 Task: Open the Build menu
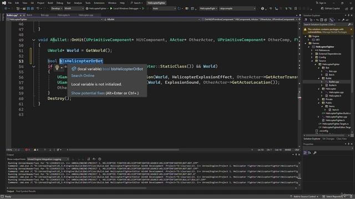pyautogui.click(x=50, y=3)
